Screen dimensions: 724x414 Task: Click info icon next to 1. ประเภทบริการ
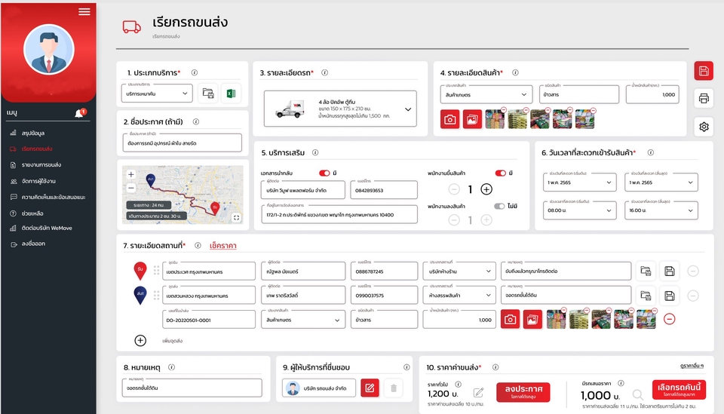pyautogui.click(x=195, y=72)
